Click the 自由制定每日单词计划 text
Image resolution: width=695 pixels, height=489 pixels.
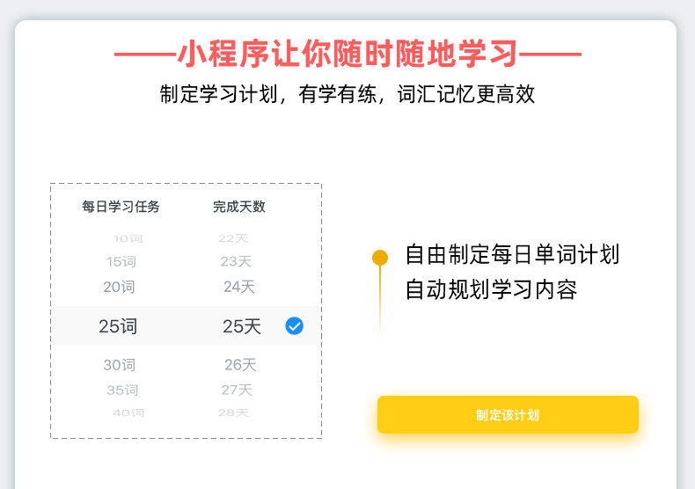[x=512, y=255]
